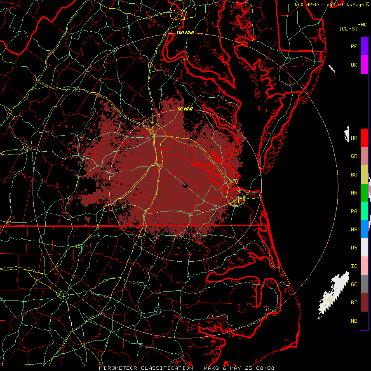Click the [CLAS] units label

[348, 28]
